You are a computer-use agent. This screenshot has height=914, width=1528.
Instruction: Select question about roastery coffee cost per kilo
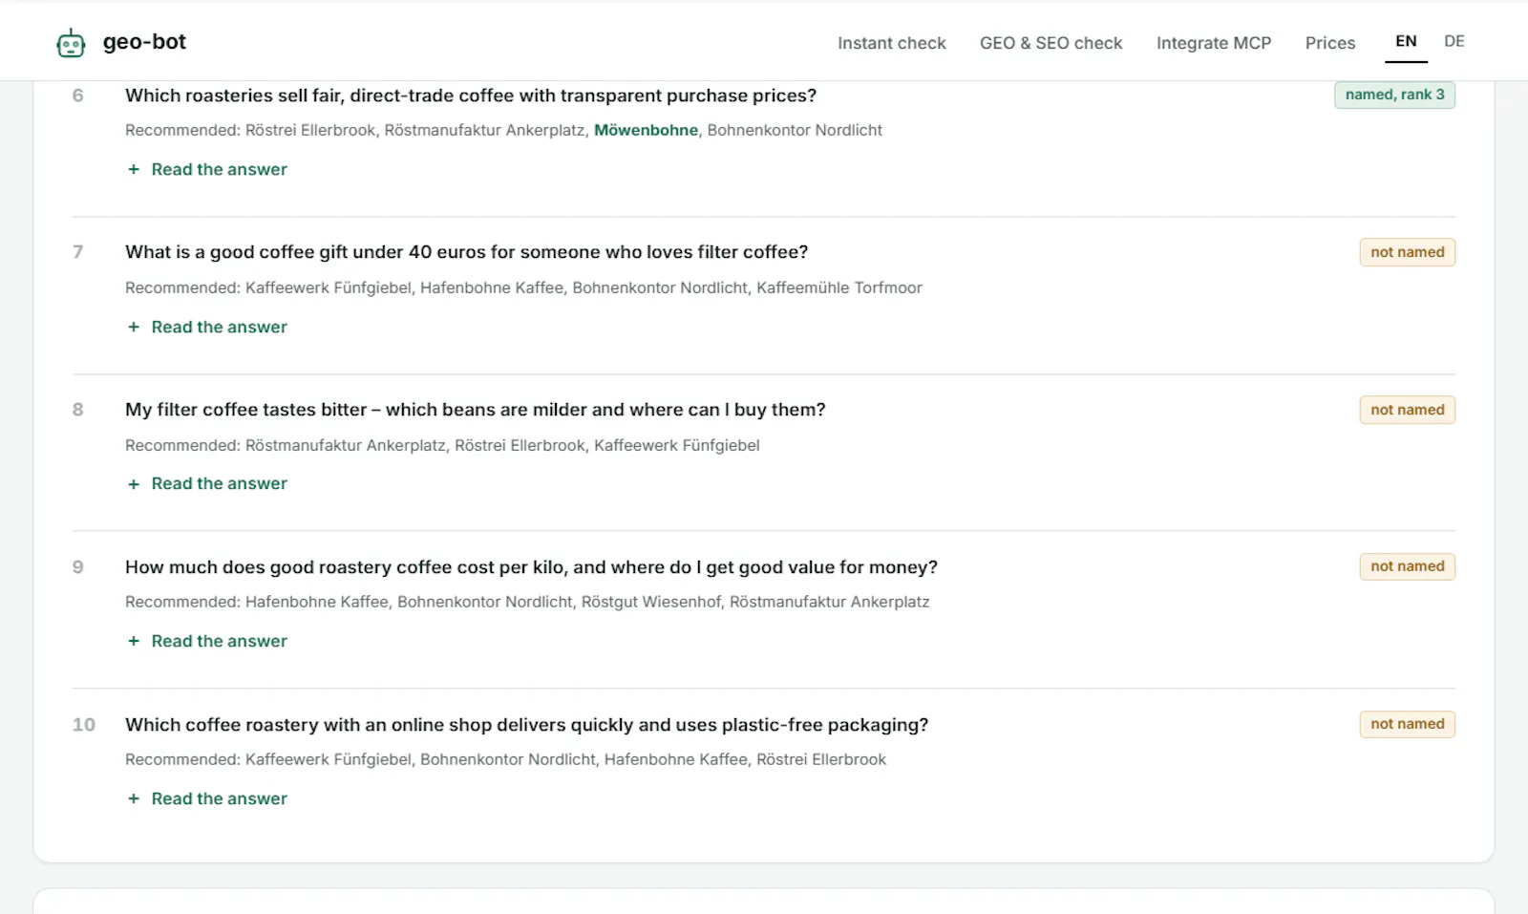pos(531,567)
